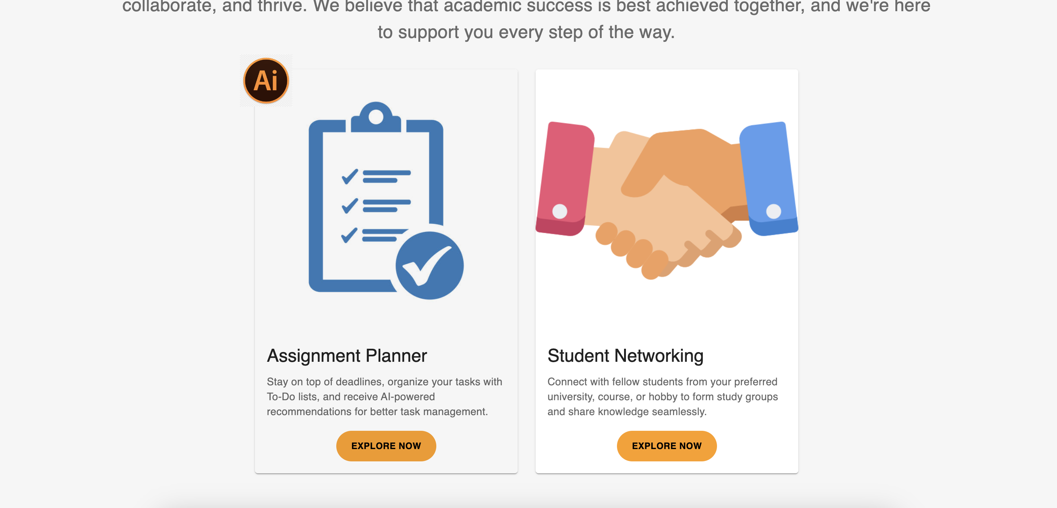Select the Assignment Planner heading
Image resolution: width=1057 pixels, height=508 pixels.
click(x=347, y=355)
